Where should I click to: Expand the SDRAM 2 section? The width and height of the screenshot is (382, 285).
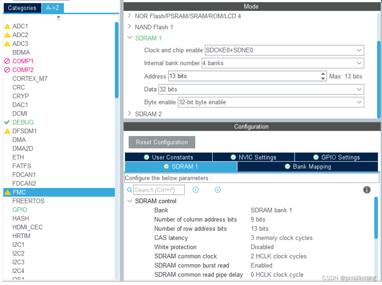coord(129,114)
